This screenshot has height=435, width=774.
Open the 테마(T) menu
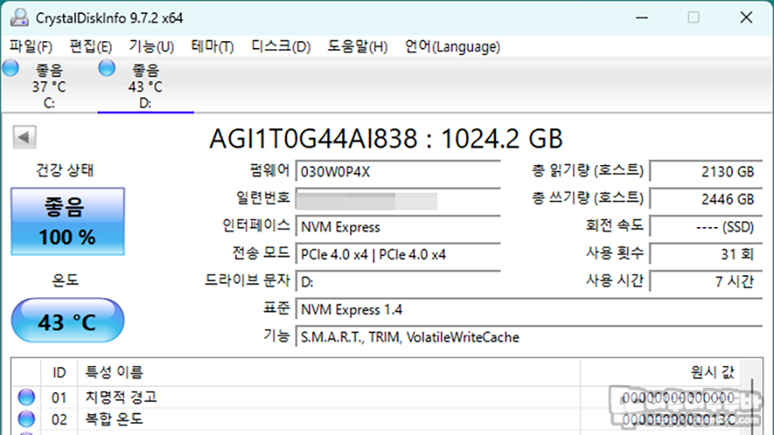coord(212,47)
